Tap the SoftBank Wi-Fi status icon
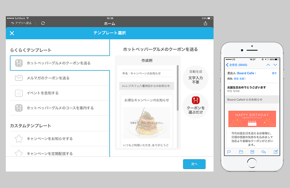290x188 pixels. pos(28,18)
